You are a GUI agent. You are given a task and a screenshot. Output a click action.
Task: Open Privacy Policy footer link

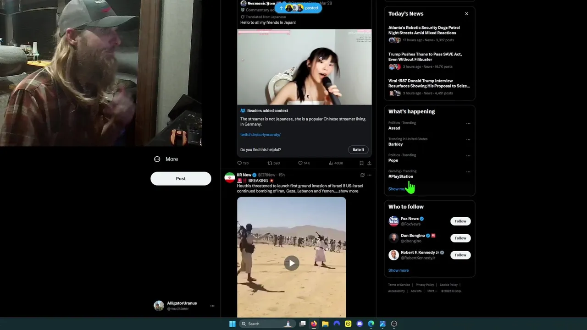[425, 285]
